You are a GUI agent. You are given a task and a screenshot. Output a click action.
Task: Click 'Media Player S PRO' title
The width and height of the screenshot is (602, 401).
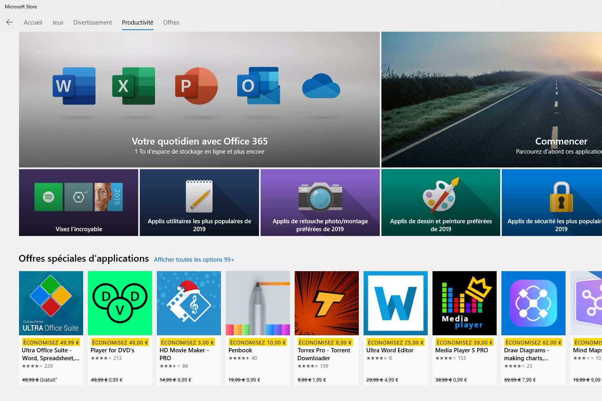coord(462,350)
